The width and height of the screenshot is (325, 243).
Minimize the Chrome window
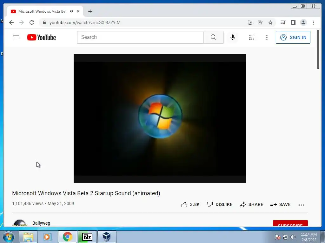295,6
